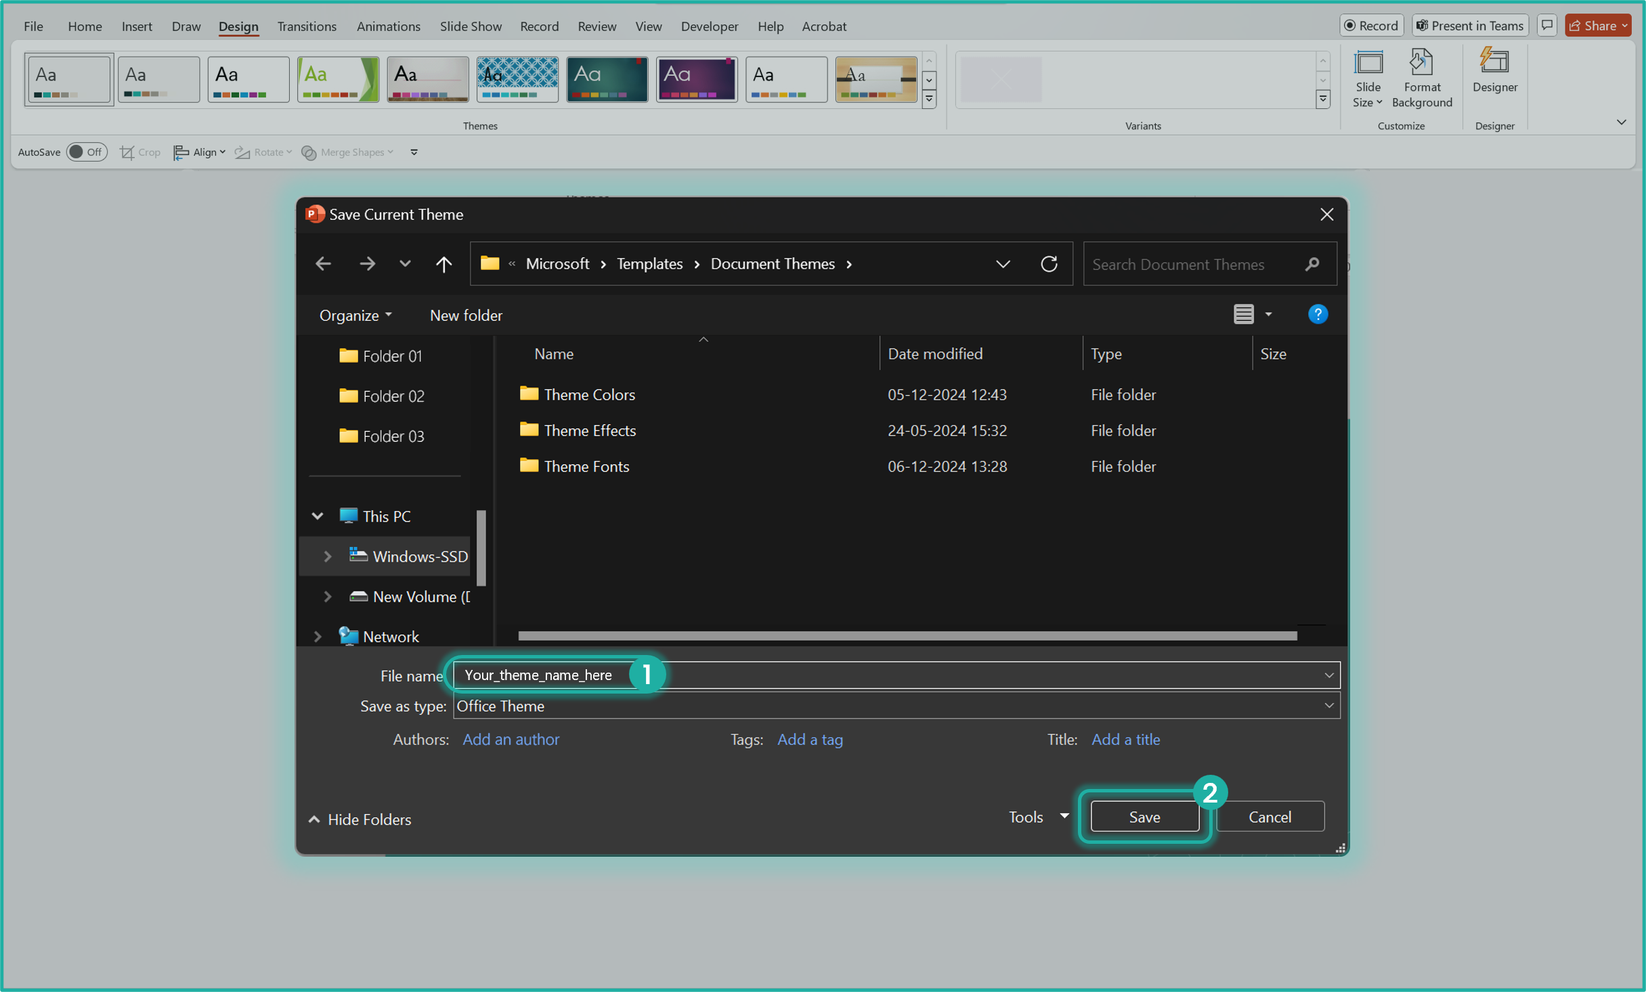
Task: Click Add an author link
Action: click(511, 740)
